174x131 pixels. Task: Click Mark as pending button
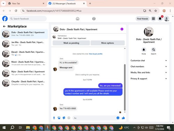coord(71,43)
